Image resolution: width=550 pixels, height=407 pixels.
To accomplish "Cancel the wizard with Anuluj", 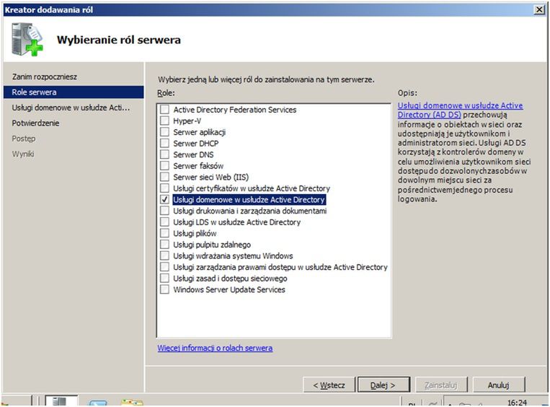I will 499,385.
